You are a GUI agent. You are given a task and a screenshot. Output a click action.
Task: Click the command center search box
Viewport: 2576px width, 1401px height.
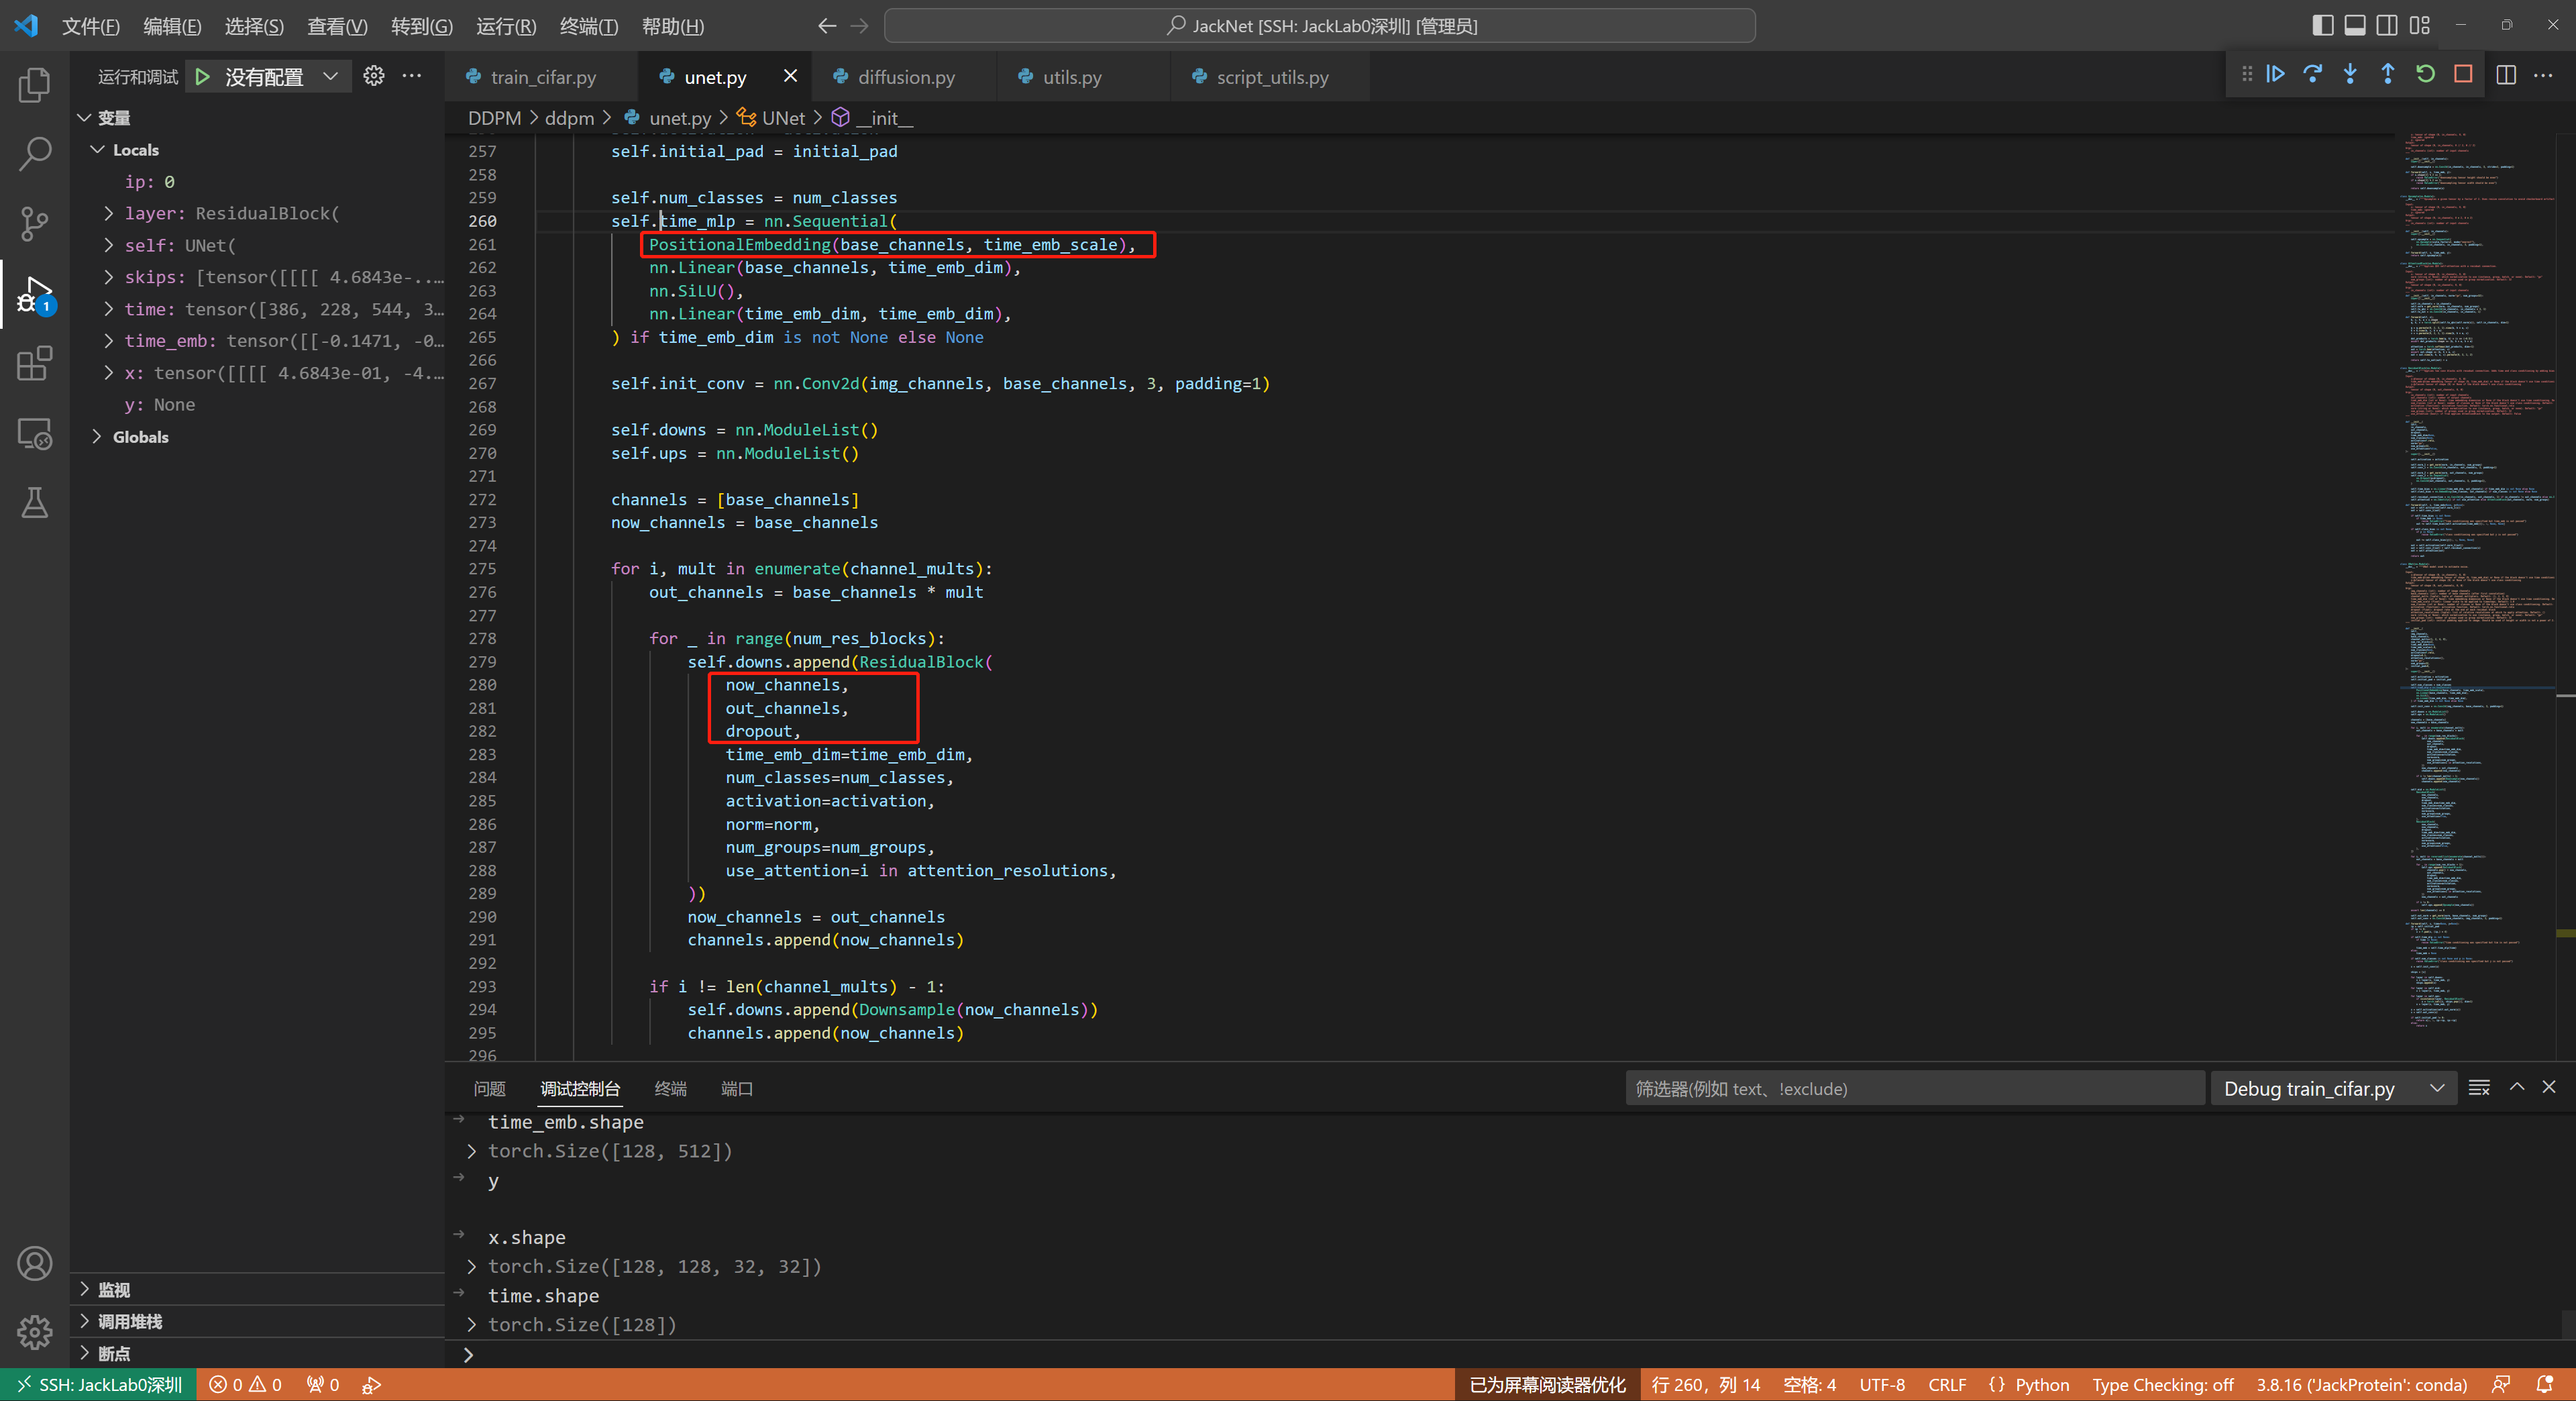pos(1319,26)
